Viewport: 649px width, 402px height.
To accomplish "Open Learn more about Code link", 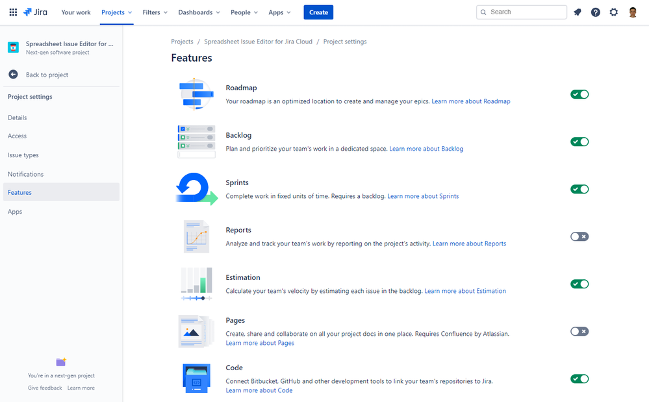I will [259, 390].
